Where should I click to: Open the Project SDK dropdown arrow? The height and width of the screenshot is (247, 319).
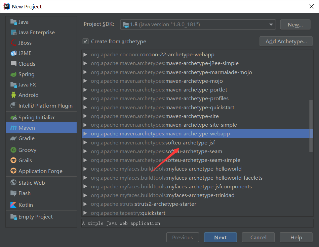click(271, 24)
